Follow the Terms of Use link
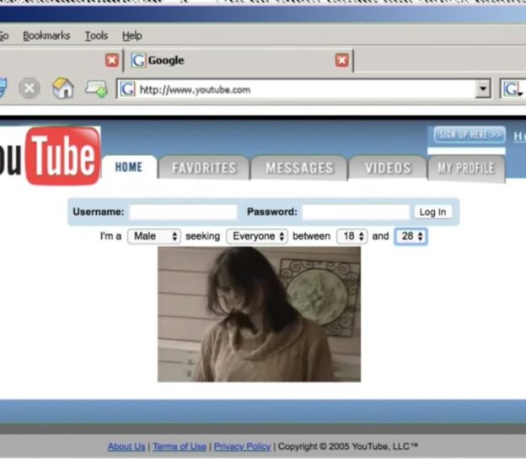Viewport: 526px width, 459px height. 179,446
